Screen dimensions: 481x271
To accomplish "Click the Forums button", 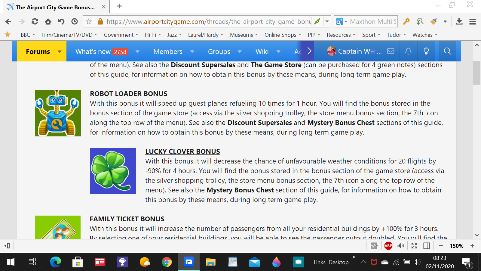I will [38, 51].
